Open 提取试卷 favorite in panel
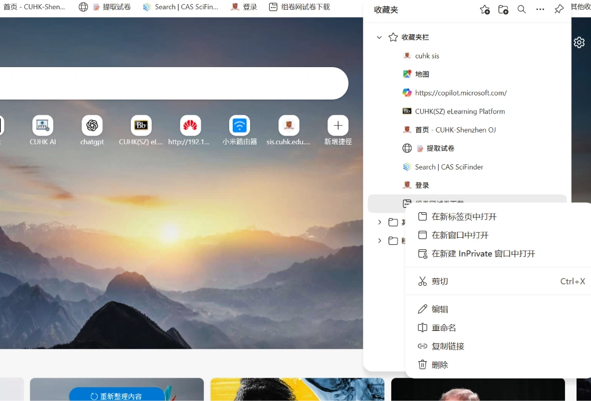The image size is (591, 401). [467, 148]
